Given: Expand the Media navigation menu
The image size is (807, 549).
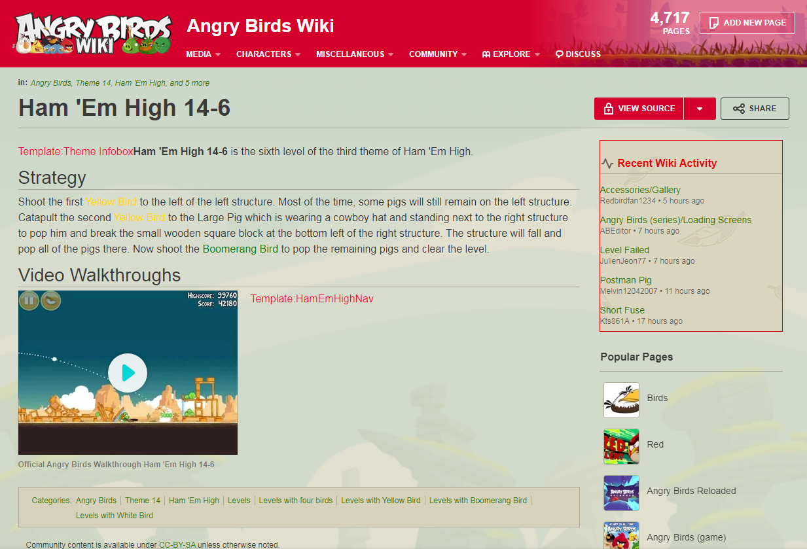Looking at the screenshot, I should point(204,54).
